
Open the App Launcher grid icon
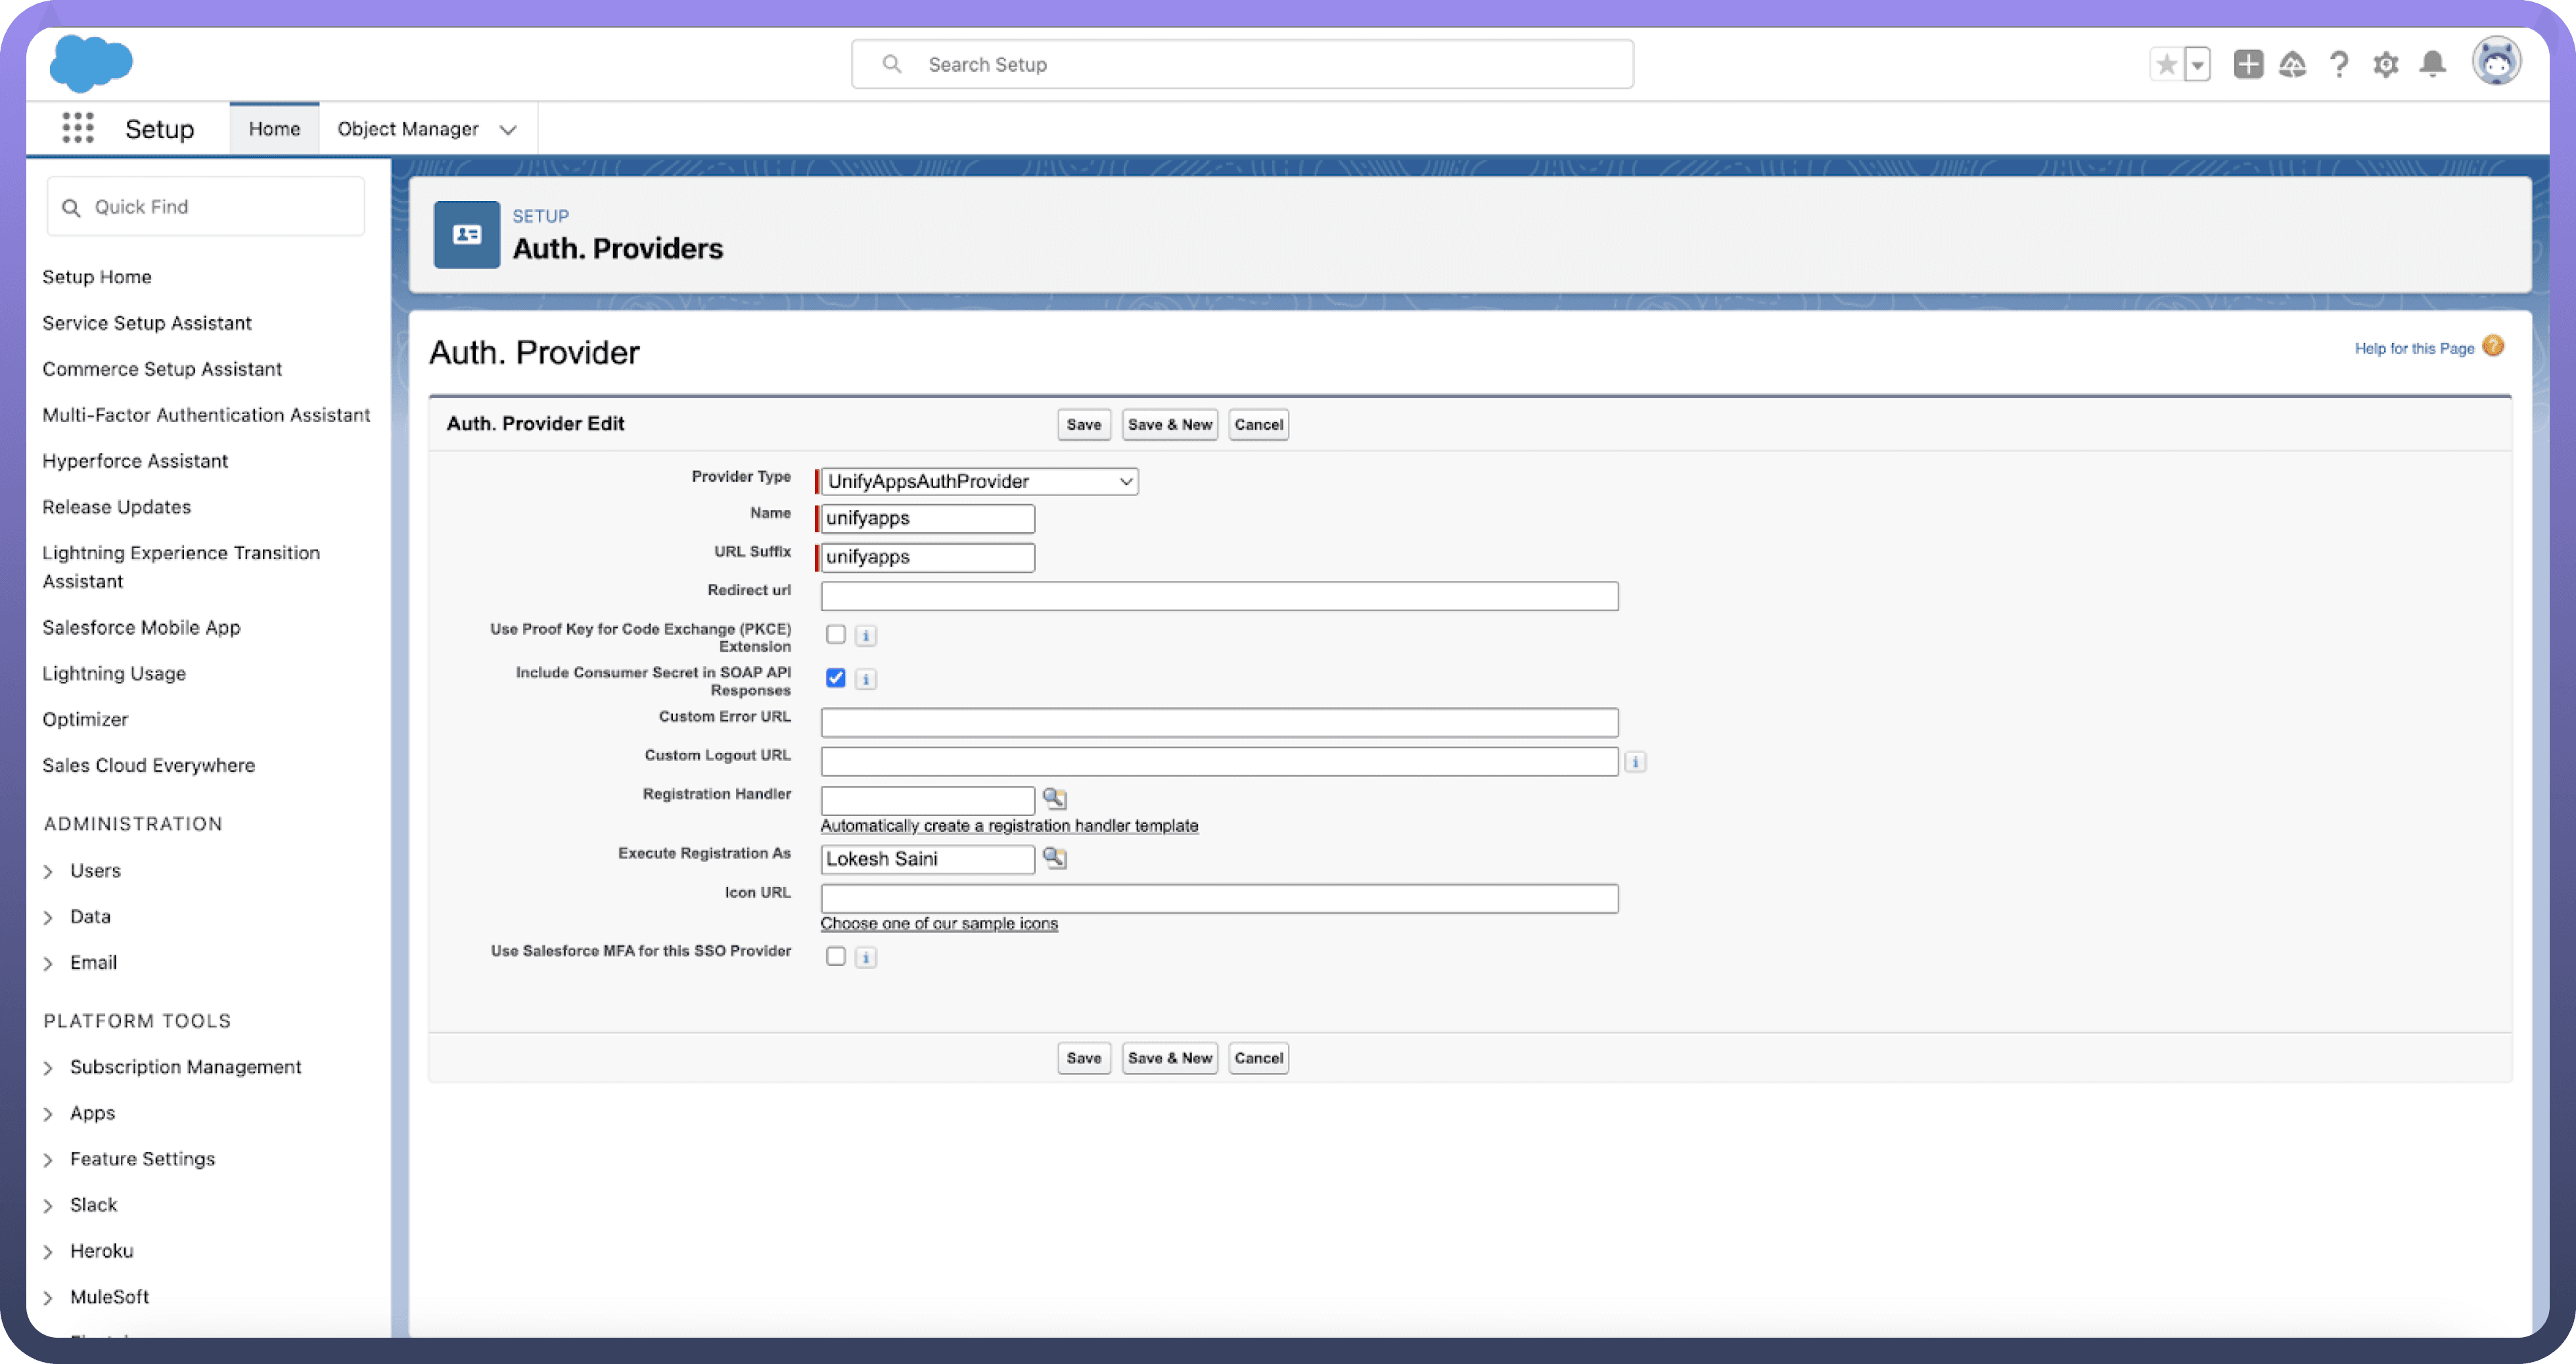(x=78, y=128)
